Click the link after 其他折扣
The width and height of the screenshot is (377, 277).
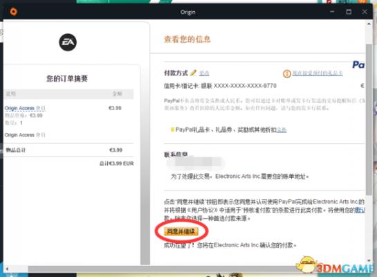(282, 130)
